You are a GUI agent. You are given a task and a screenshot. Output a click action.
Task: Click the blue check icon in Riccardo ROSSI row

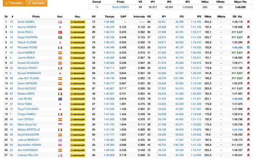click(248, 47)
